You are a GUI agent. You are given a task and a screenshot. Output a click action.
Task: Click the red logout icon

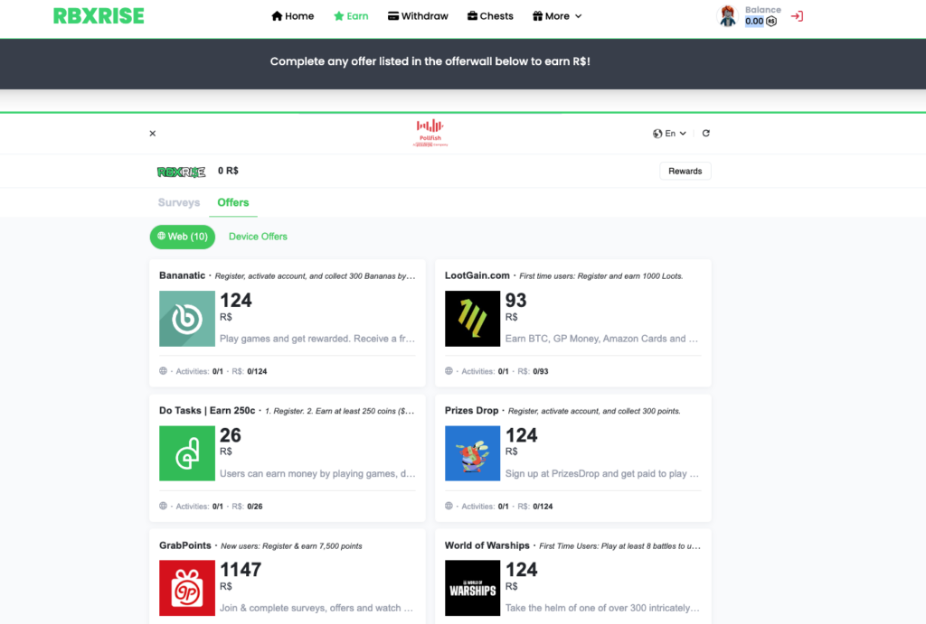click(x=797, y=16)
